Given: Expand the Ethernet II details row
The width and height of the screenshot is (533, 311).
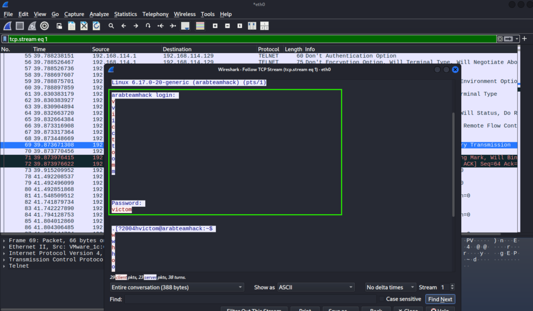Looking at the screenshot, I should 5,247.
